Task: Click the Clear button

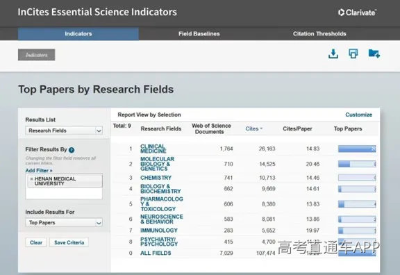Action: click(36, 242)
